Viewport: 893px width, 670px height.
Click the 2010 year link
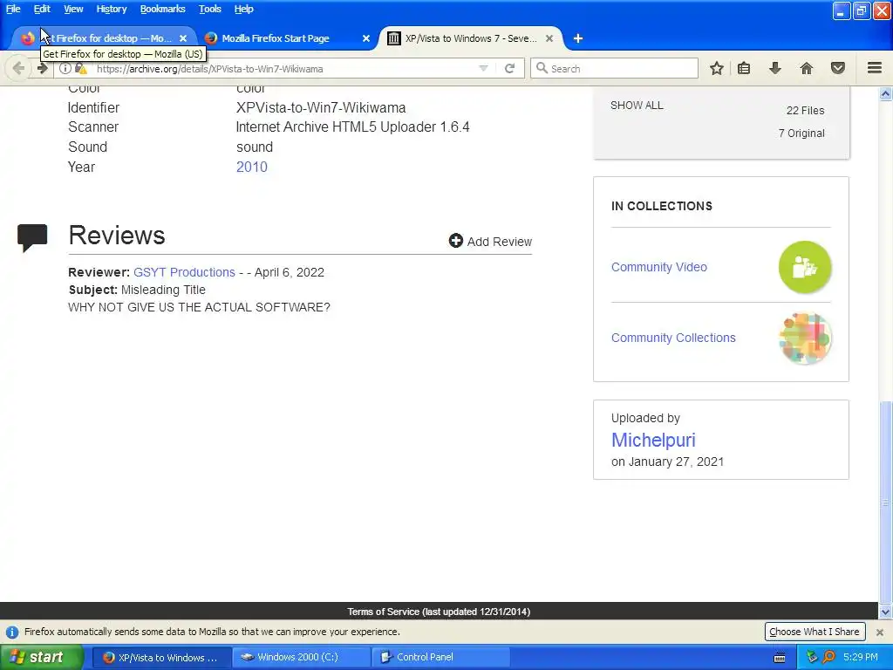(252, 167)
